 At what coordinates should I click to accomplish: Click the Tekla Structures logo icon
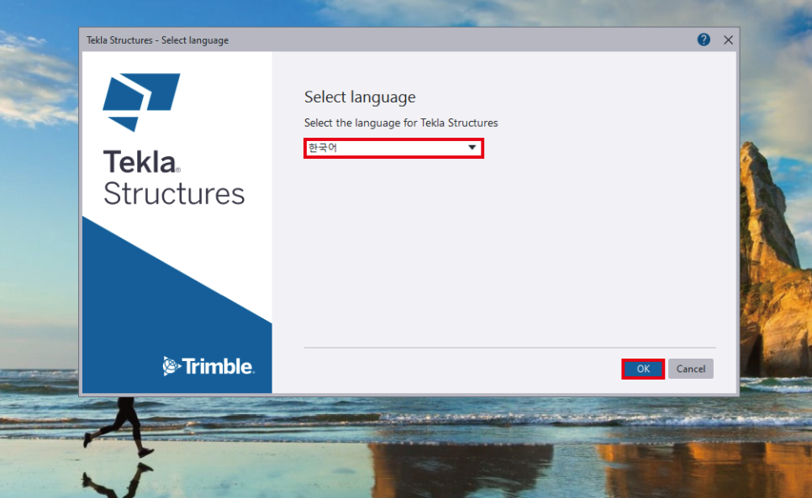[141, 102]
